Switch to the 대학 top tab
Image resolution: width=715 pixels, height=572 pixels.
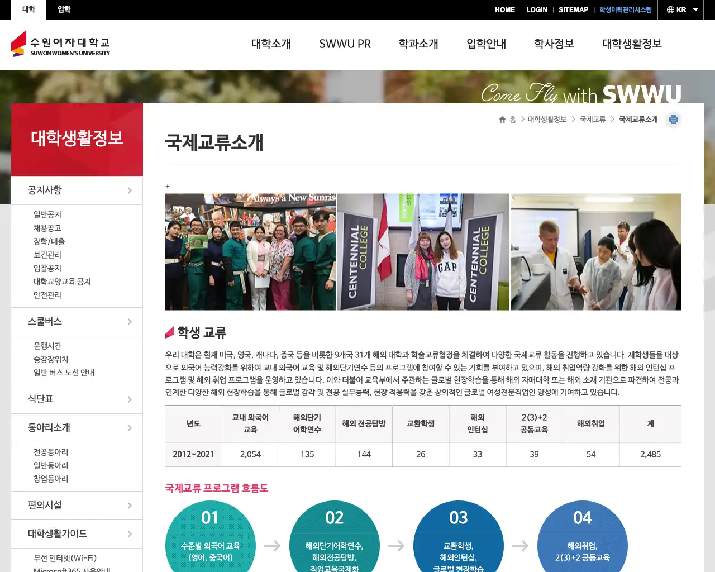[x=28, y=9]
